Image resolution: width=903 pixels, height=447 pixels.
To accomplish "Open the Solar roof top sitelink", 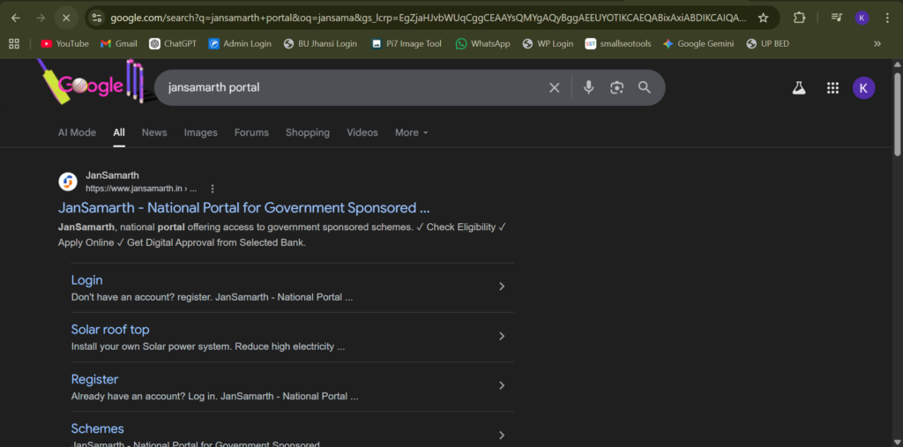I will point(110,330).
